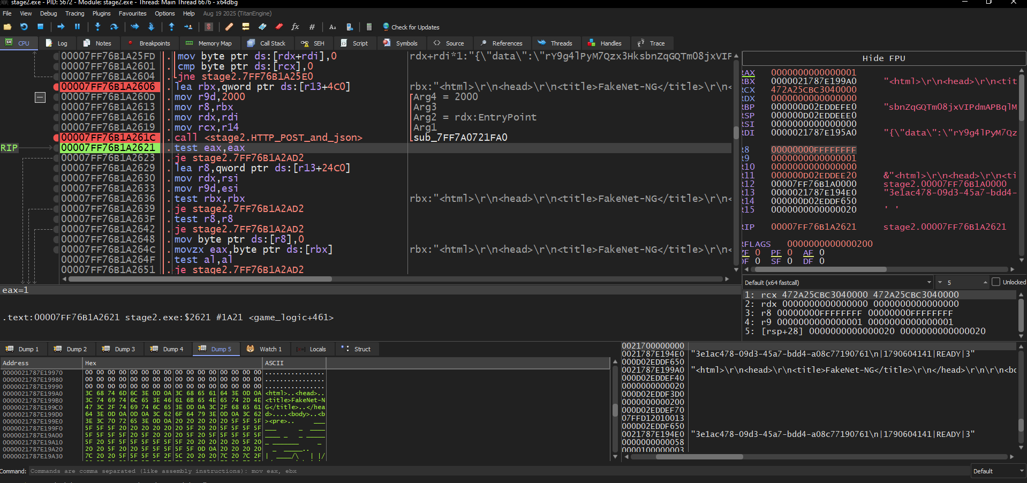Open the Patches band-aid icon

[229, 27]
